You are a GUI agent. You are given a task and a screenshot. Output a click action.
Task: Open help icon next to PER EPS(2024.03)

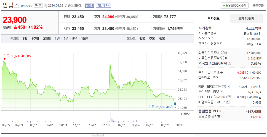228,87
